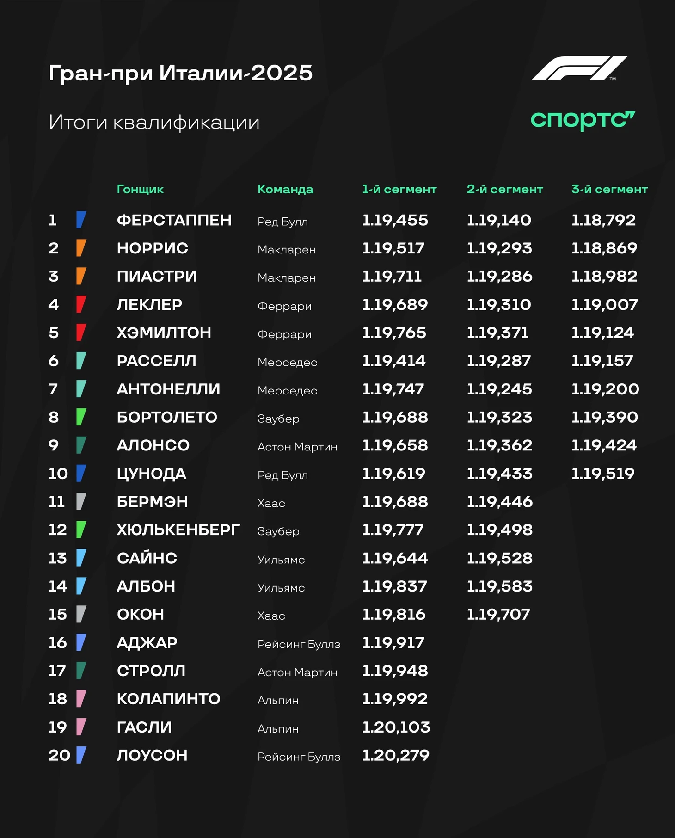Click orange McLaren flag beside НОРРИС
The width and height of the screenshot is (675, 838).
click(x=81, y=248)
